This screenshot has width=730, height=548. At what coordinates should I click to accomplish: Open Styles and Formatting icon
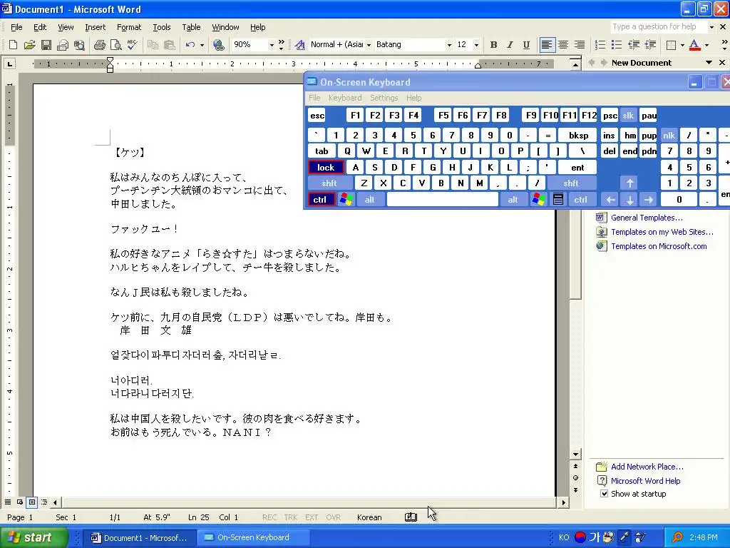(x=300, y=45)
